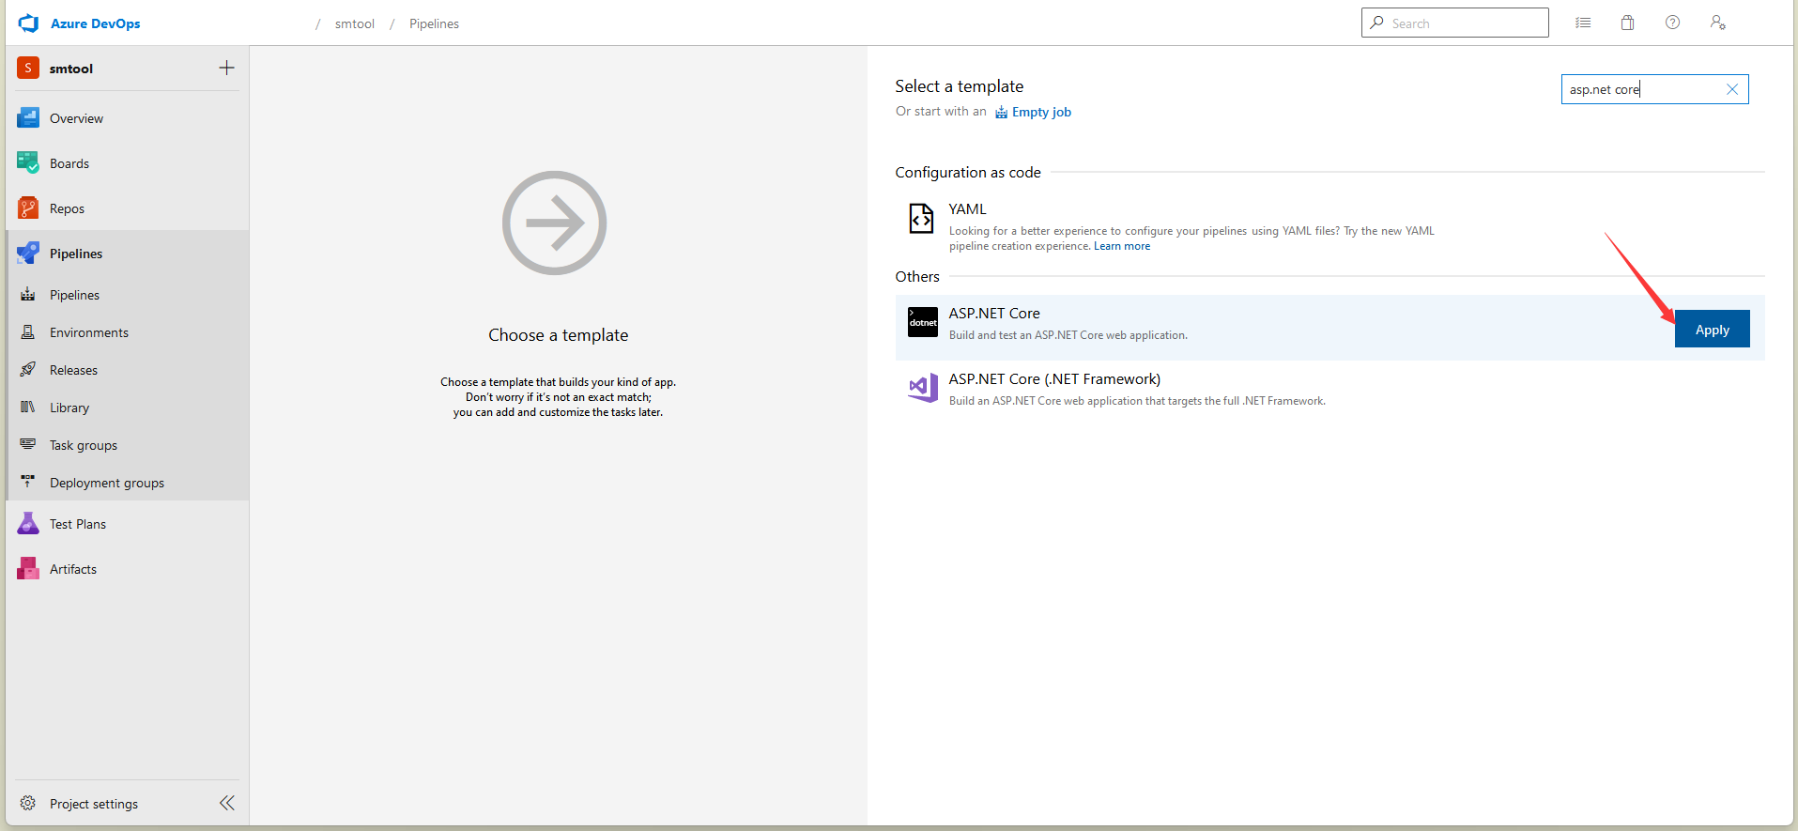
Task: Open the Marketplace shopping bag icon
Action: tap(1627, 23)
